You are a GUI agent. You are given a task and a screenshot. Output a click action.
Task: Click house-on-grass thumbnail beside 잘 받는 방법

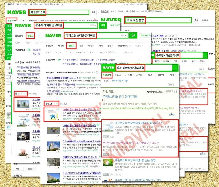pyautogui.click(x=108, y=163)
